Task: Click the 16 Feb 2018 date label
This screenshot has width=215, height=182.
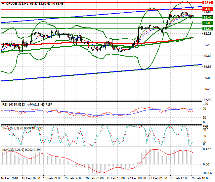Action: pyautogui.click(x=9, y=178)
